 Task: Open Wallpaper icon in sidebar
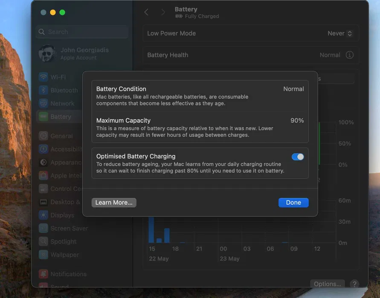[44, 255]
